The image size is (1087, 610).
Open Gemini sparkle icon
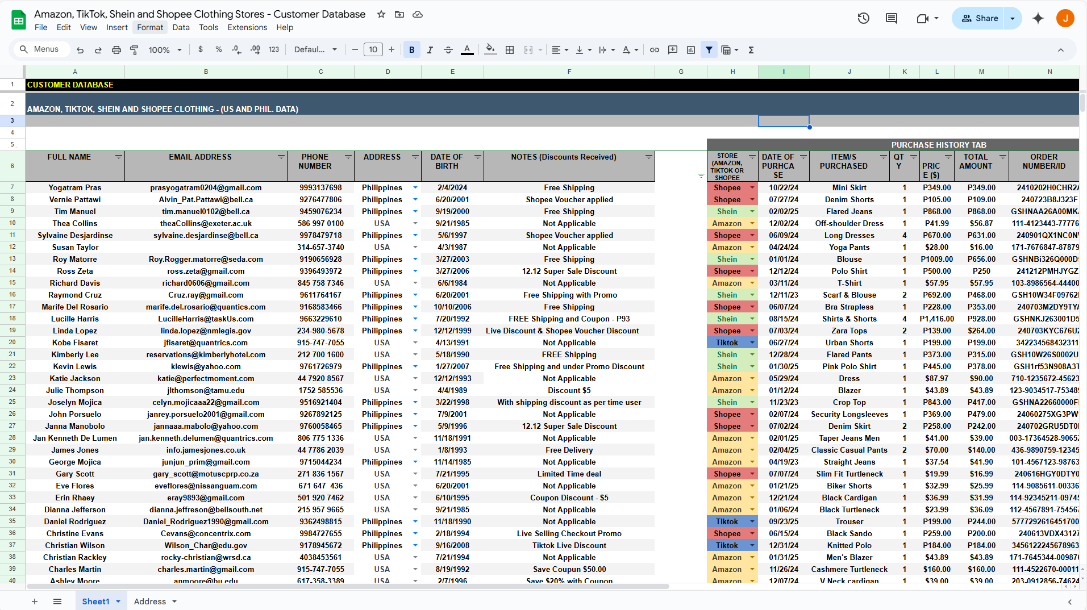[1038, 18]
